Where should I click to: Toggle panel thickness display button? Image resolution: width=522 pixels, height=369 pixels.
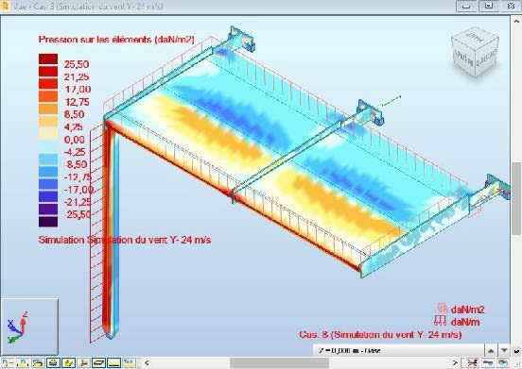tap(99, 362)
